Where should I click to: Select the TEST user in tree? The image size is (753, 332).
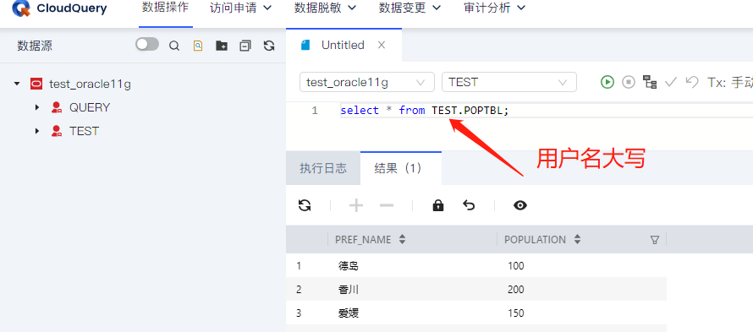coord(84,131)
